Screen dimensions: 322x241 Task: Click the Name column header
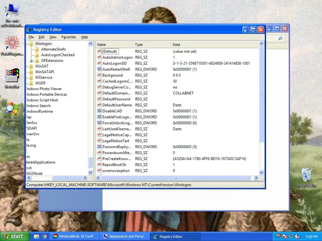114,45
